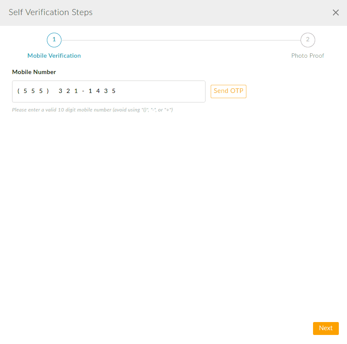
Task: Click the Mobile Verification label text
Action: [x=54, y=56]
